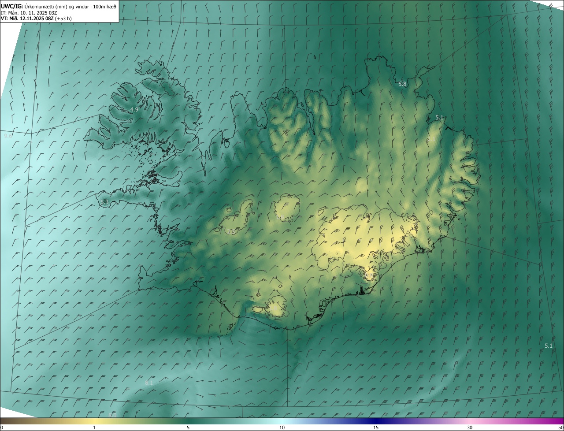Click the 4.9 value over the Westfjords

134,109
